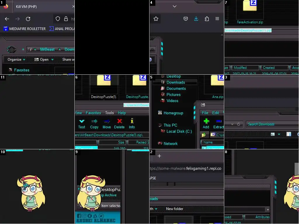Click the Firefox logo icon

[x=6, y=6]
